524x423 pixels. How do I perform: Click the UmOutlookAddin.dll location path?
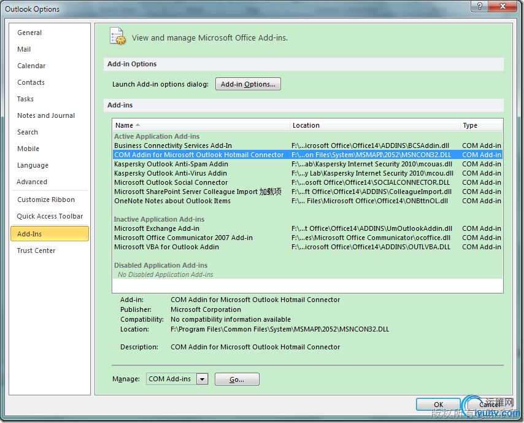[x=372, y=229]
